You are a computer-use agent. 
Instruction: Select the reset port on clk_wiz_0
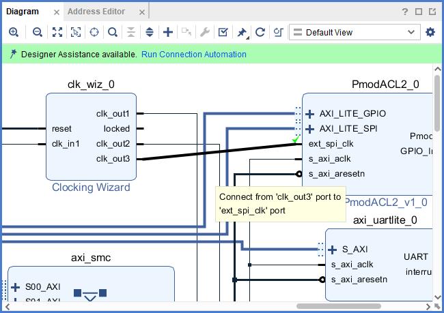[x=61, y=129]
